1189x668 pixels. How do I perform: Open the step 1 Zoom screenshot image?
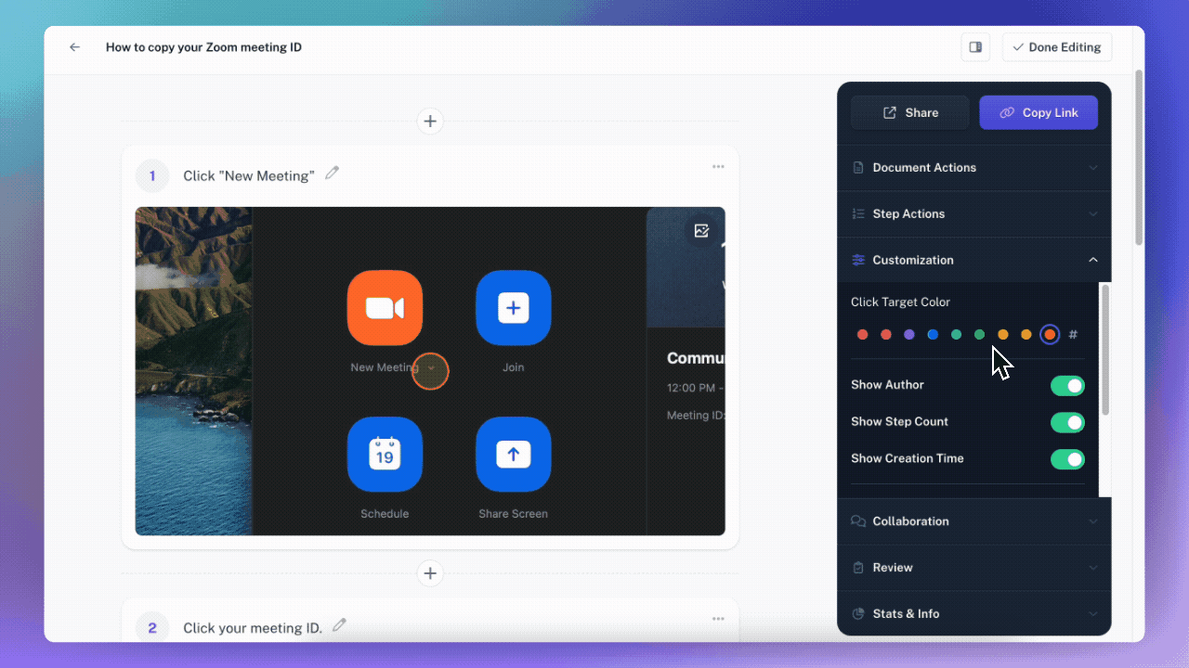430,371
